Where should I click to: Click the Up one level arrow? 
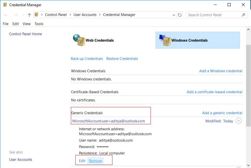point(29,15)
